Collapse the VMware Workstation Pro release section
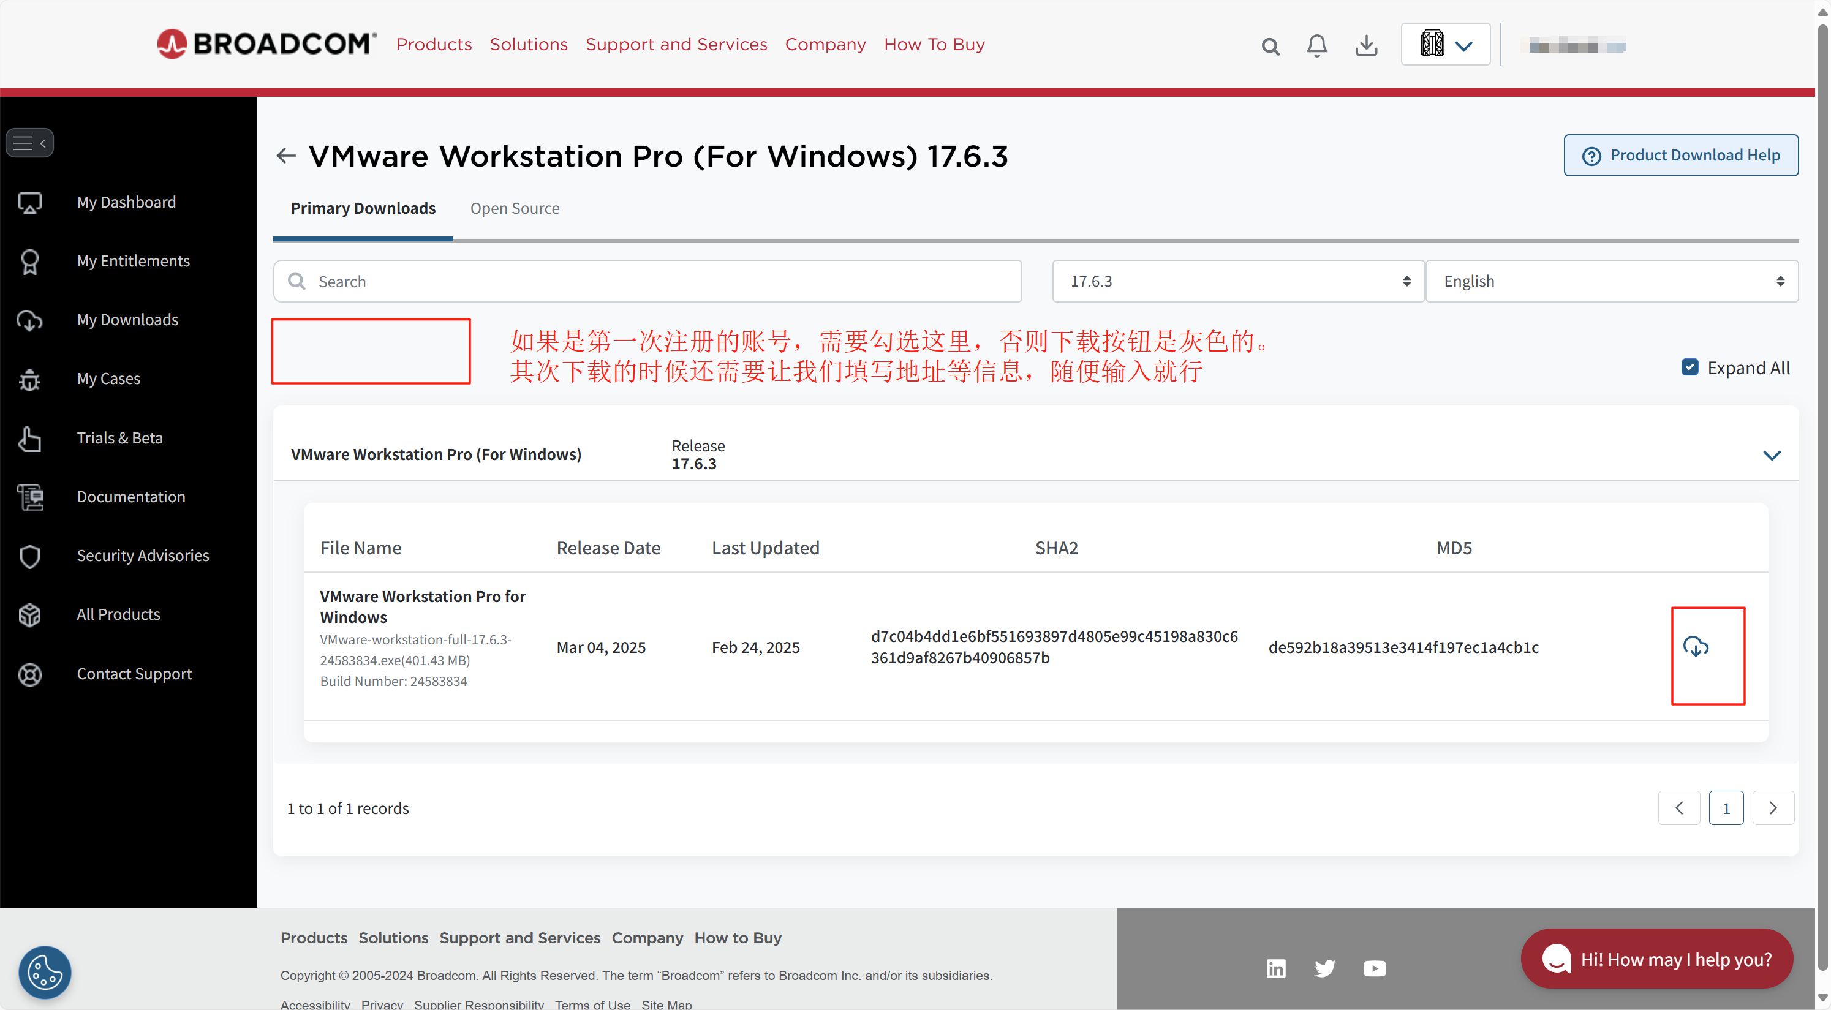Screen dimensions: 1831x1010 [x=1772, y=455]
